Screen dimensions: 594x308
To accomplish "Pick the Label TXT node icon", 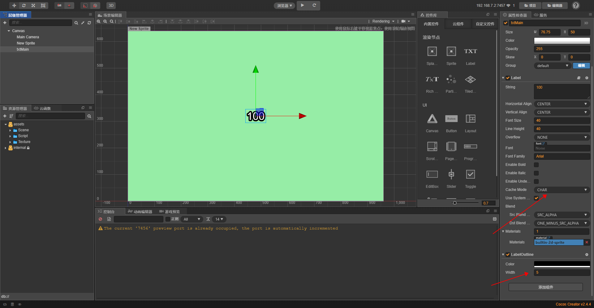I will point(471,51).
